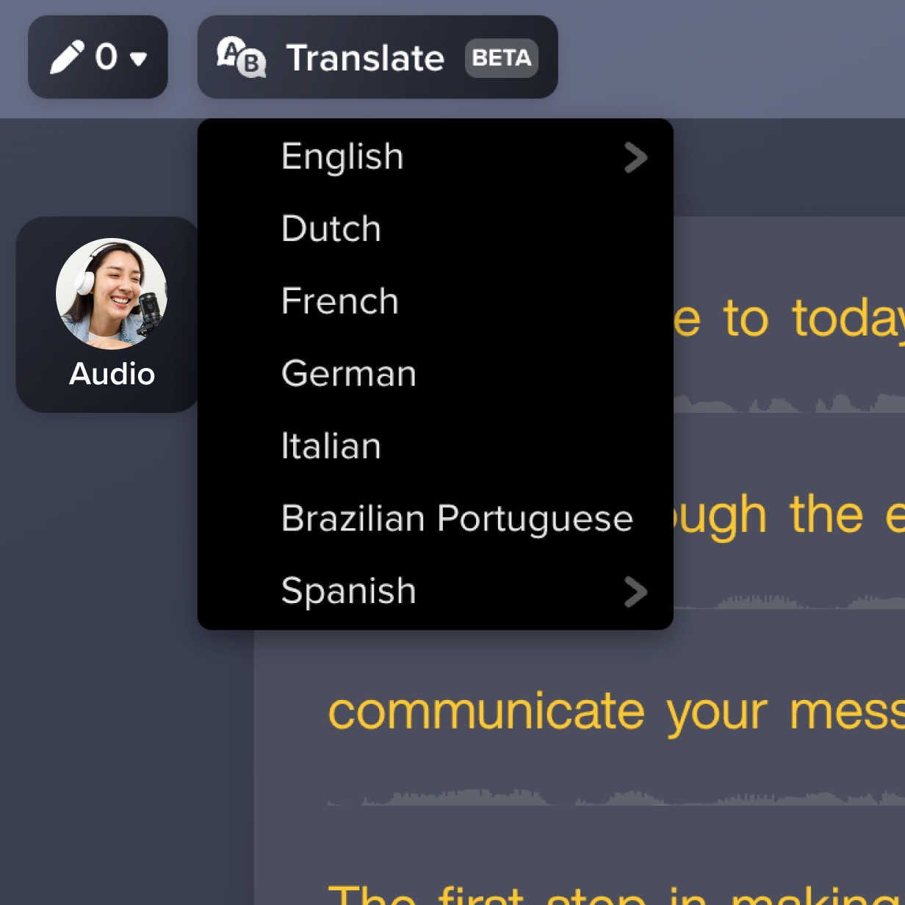Click the Audio track label
Screen dimensions: 905x905
tap(112, 375)
